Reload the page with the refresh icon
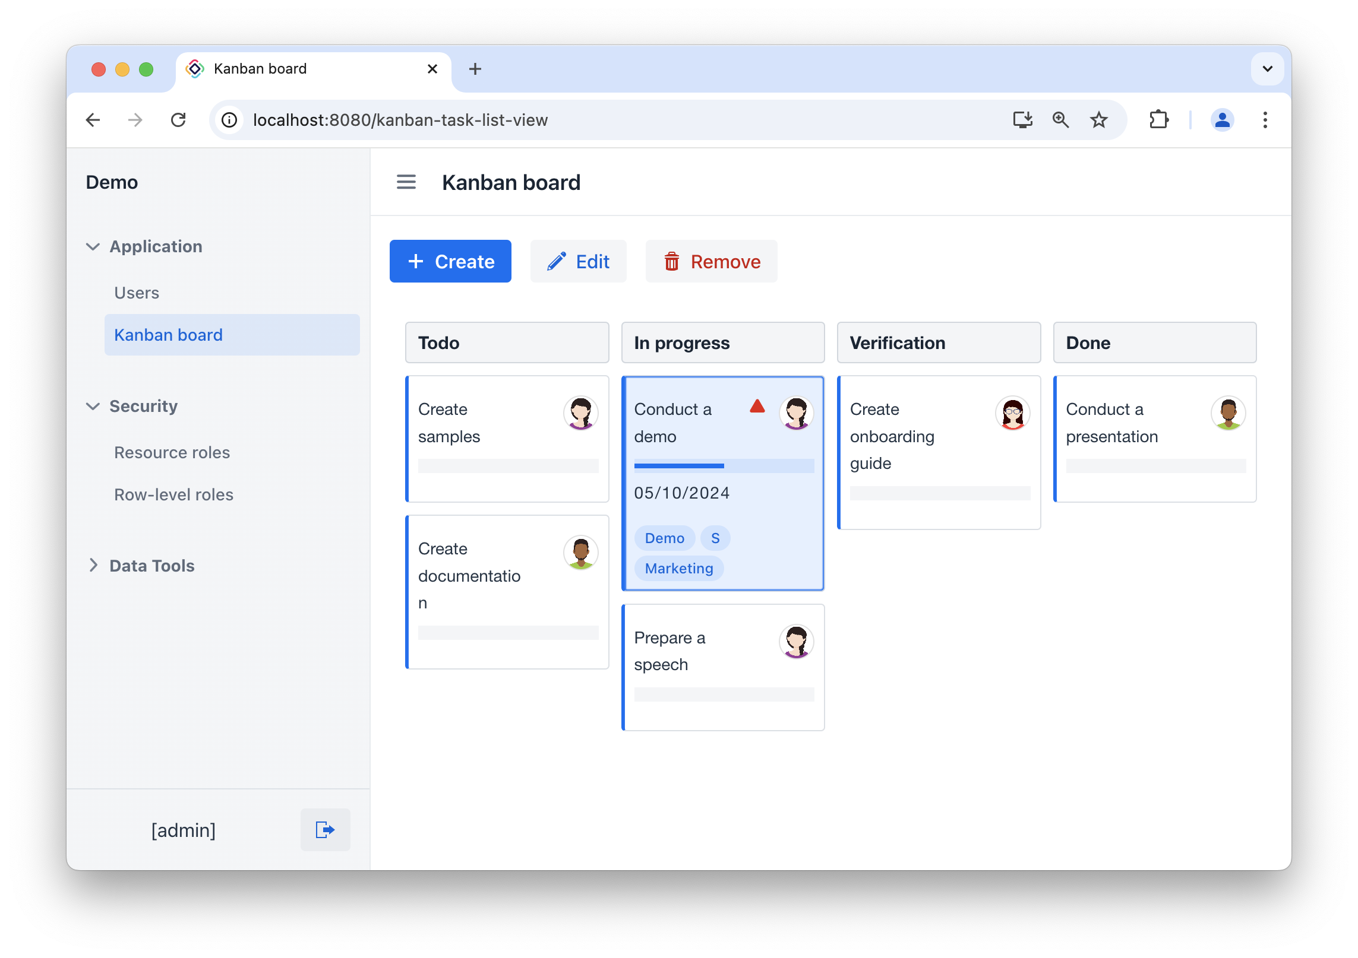This screenshot has width=1358, height=958. (x=179, y=120)
